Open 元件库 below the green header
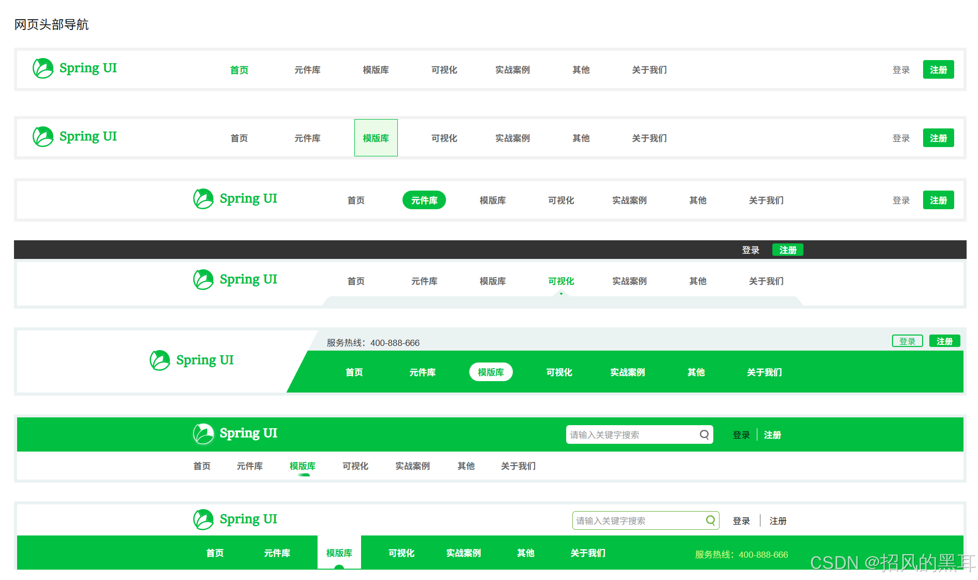The width and height of the screenshot is (978, 580). coord(250,466)
